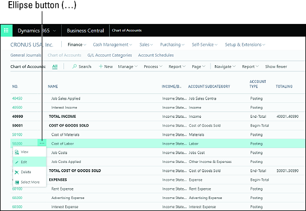Expand the Report menu next to Navigate
This screenshot has width=306, height=211.
251,66
